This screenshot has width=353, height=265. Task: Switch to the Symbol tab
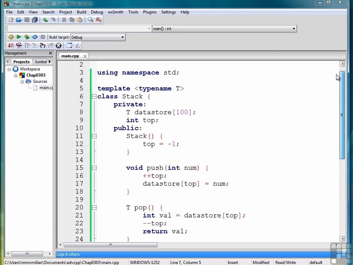click(x=40, y=62)
